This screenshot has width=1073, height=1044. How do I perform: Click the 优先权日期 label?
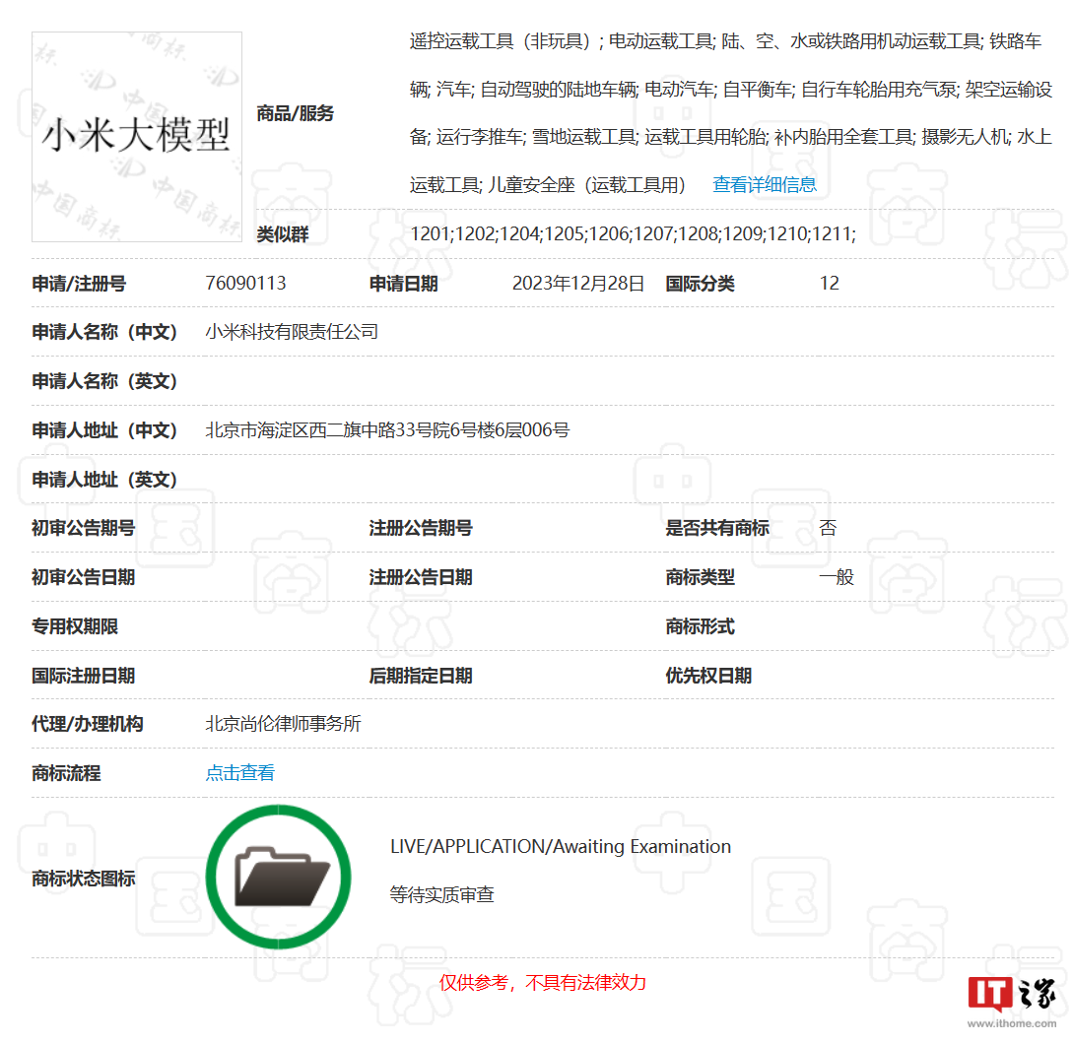tap(708, 676)
